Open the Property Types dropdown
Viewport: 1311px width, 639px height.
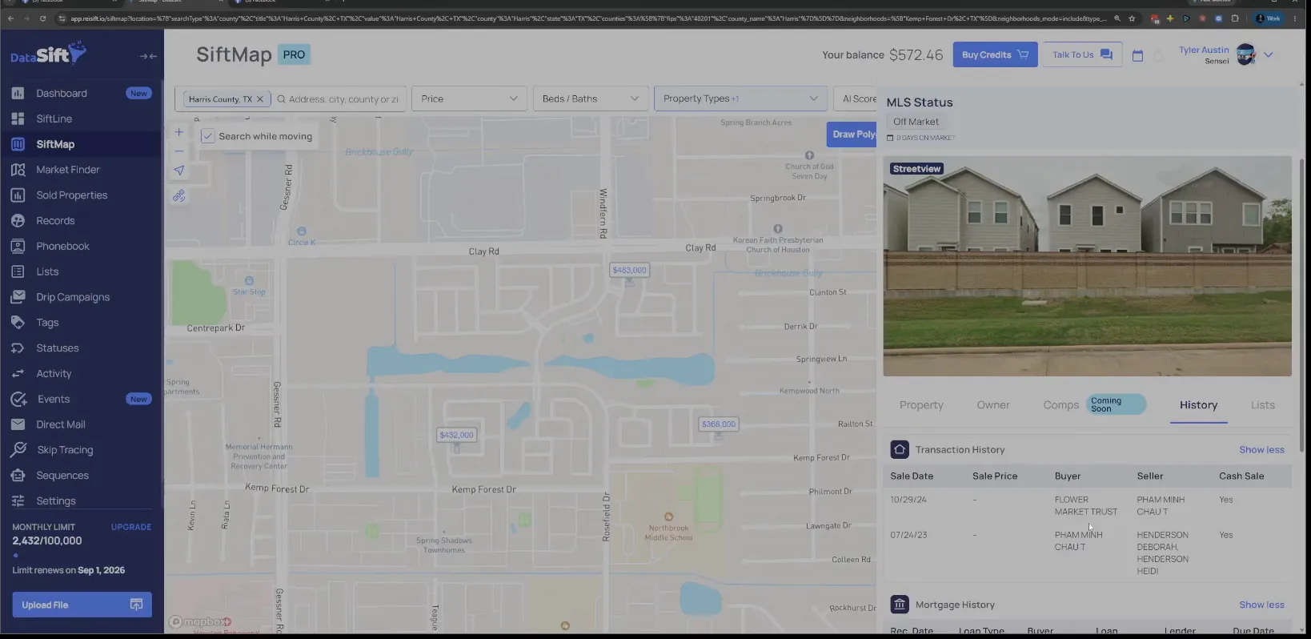(740, 98)
